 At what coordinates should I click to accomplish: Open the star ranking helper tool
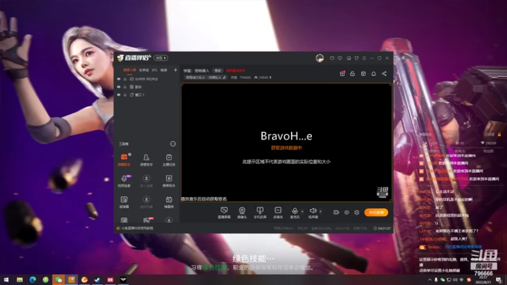pyautogui.click(x=169, y=181)
